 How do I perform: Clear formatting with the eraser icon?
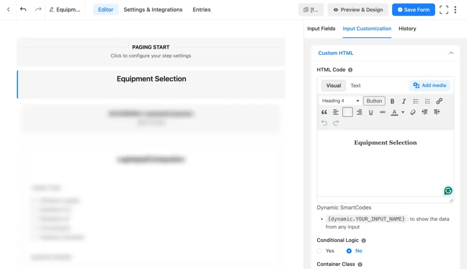click(x=413, y=112)
